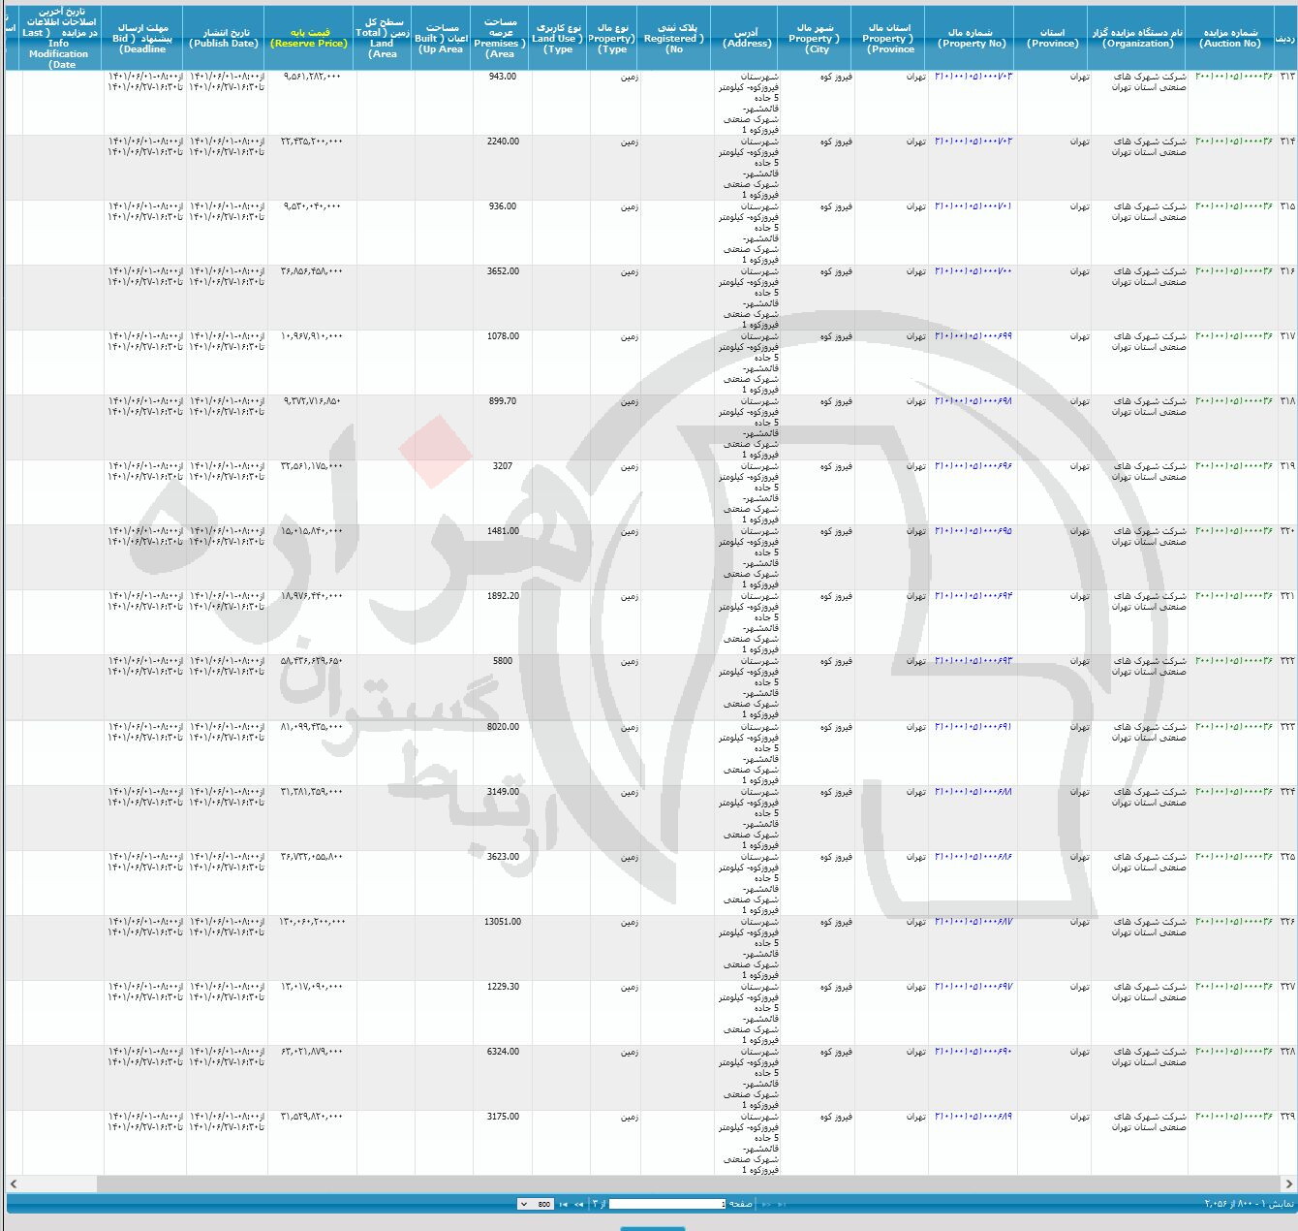The width and height of the screenshot is (1298, 1231).
Task: Open property number link ending ۷۰۲
Action: point(973,142)
